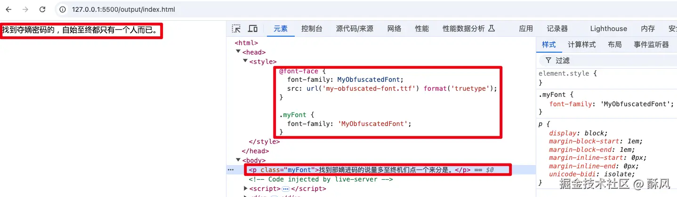
Task: Select the 布局 subtab
Action: click(x=615, y=45)
